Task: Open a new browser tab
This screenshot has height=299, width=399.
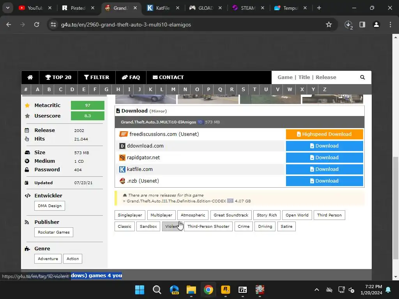Action: click(x=319, y=8)
